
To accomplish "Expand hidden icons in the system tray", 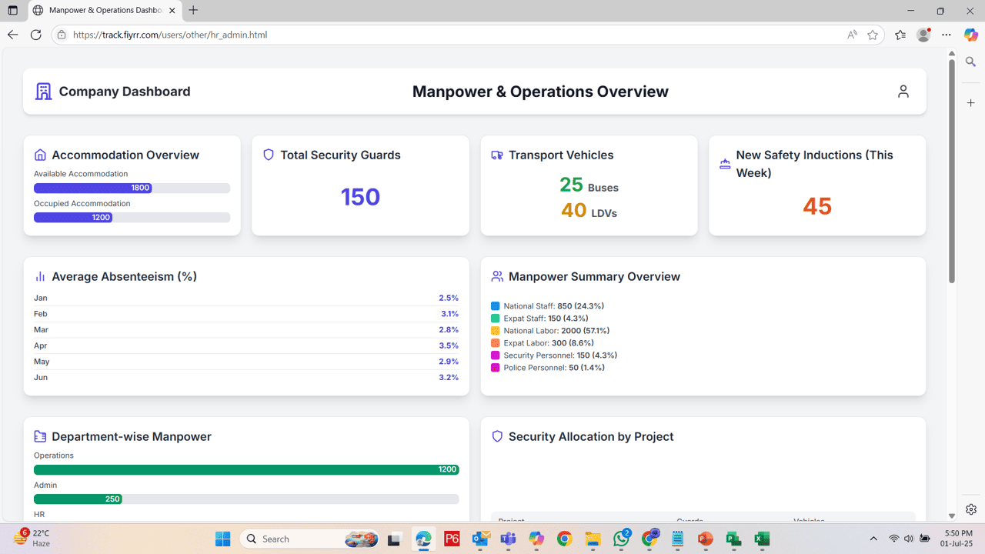I will [x=874, y=539].
